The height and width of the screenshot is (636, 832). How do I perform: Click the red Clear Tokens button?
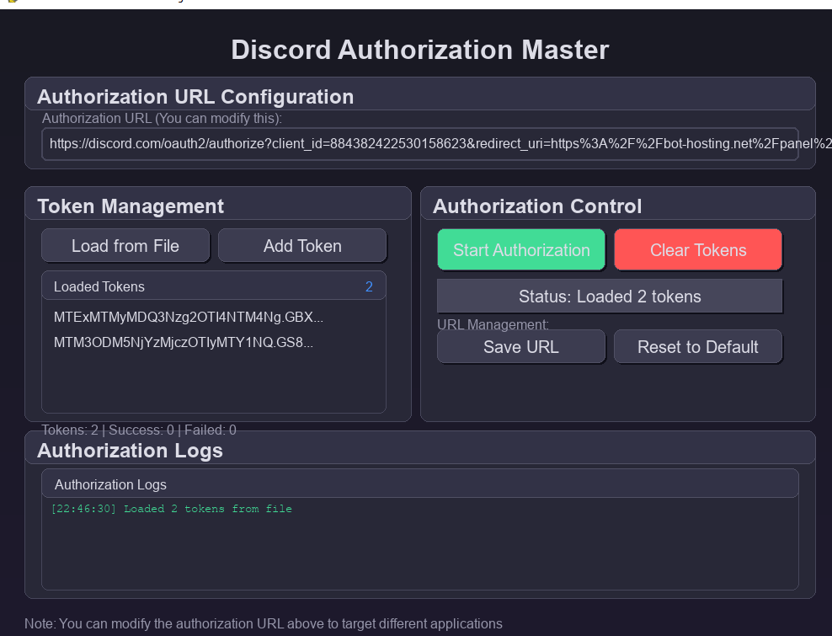(698, 250)
